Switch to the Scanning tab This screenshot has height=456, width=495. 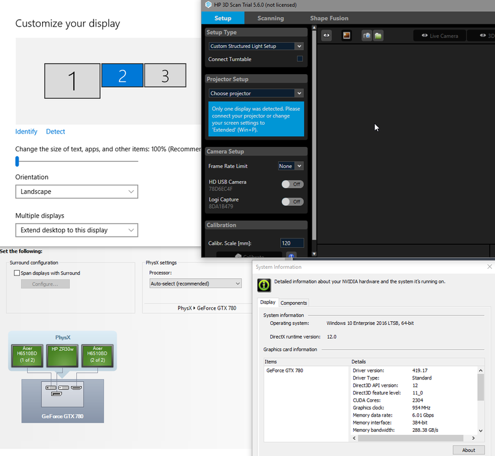click(271, 18)
